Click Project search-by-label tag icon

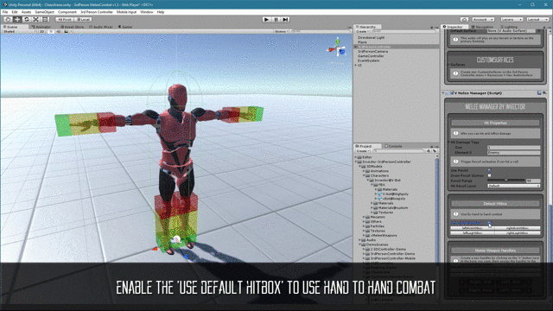[x=435, y=151]
